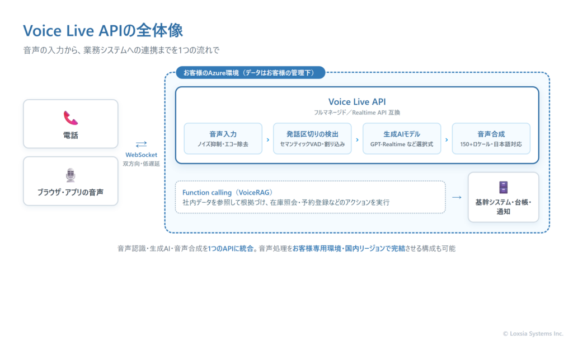
Task: Select the ブラウザ・アプリの音声 card
Action: pyautogui.click(x=71, y=181)
